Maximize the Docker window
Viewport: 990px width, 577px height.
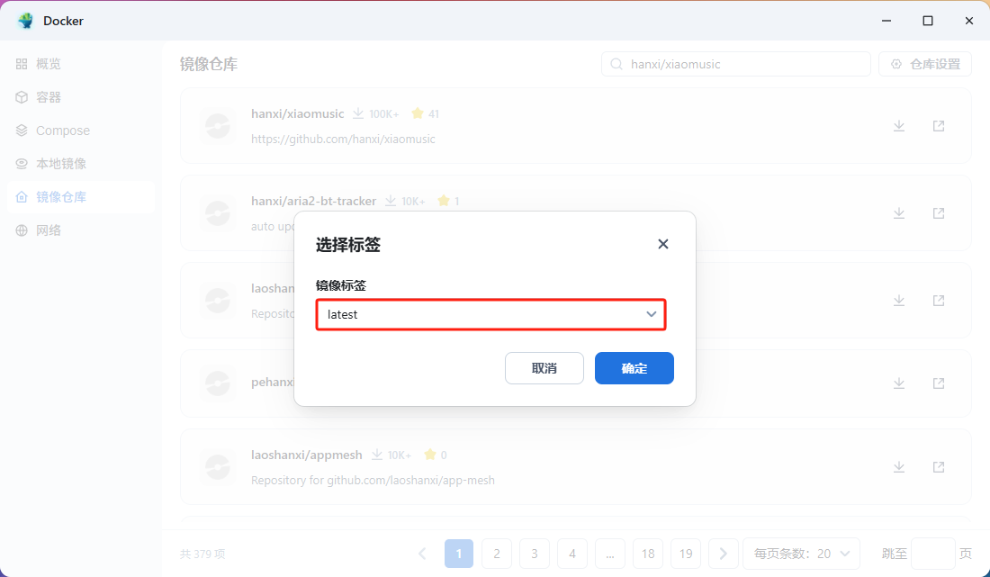tap(928, 21)
